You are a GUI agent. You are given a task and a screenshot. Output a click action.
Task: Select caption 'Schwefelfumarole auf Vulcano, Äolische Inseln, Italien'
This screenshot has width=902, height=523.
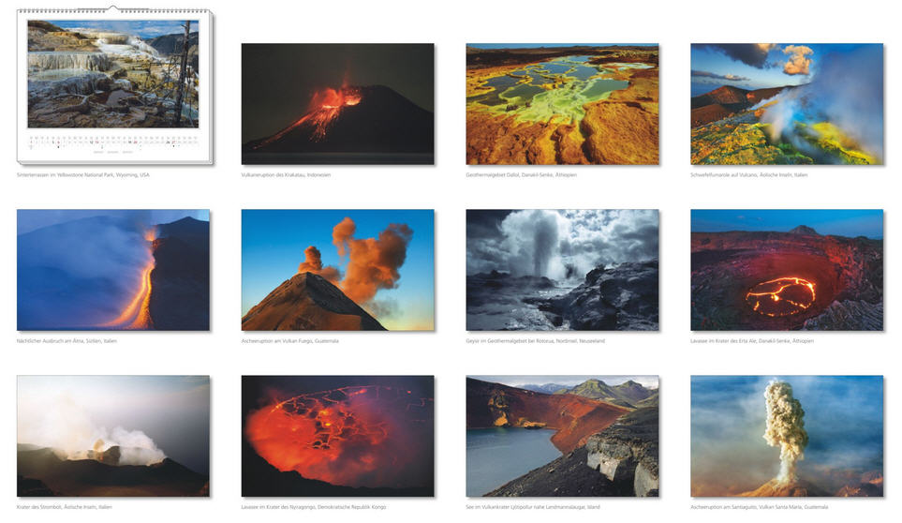[749, 175]
